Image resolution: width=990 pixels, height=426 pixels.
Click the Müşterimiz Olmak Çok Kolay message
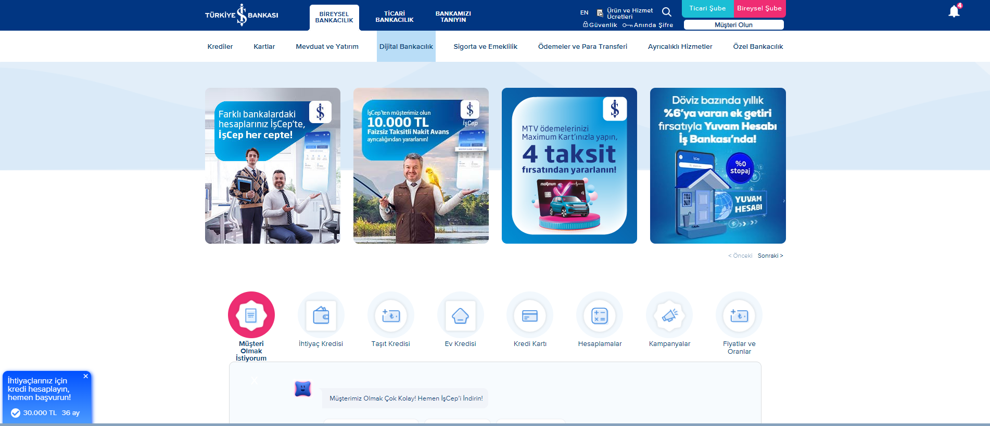tap(406, 398)
